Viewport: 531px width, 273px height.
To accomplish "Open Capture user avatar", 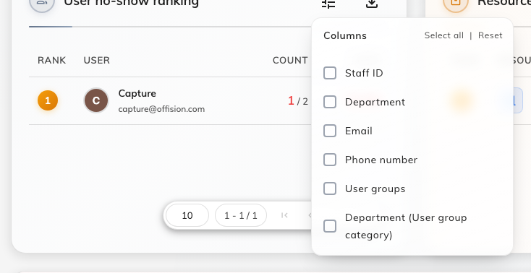I will (x=96, y=100).
